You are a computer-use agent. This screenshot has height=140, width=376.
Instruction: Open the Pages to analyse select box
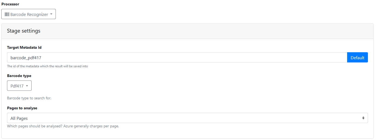pyautogui.click(x=187, y=118)
